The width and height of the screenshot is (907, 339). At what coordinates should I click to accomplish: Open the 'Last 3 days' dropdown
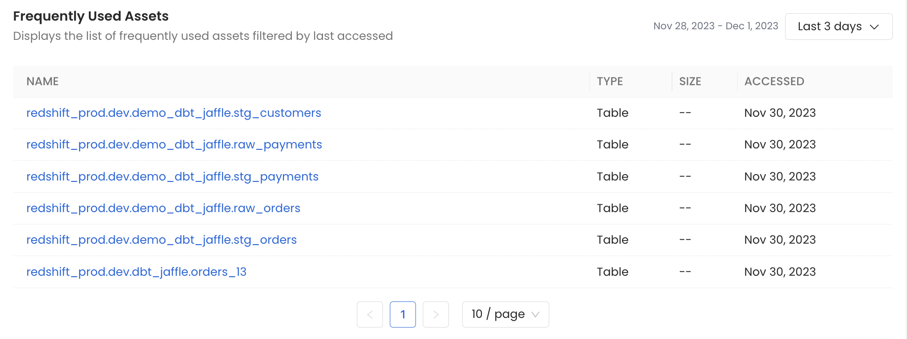[838, 26]
